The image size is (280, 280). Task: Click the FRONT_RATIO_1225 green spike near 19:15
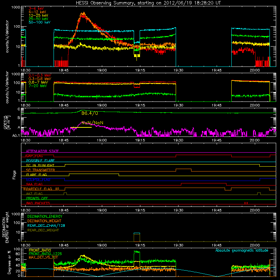137,252
